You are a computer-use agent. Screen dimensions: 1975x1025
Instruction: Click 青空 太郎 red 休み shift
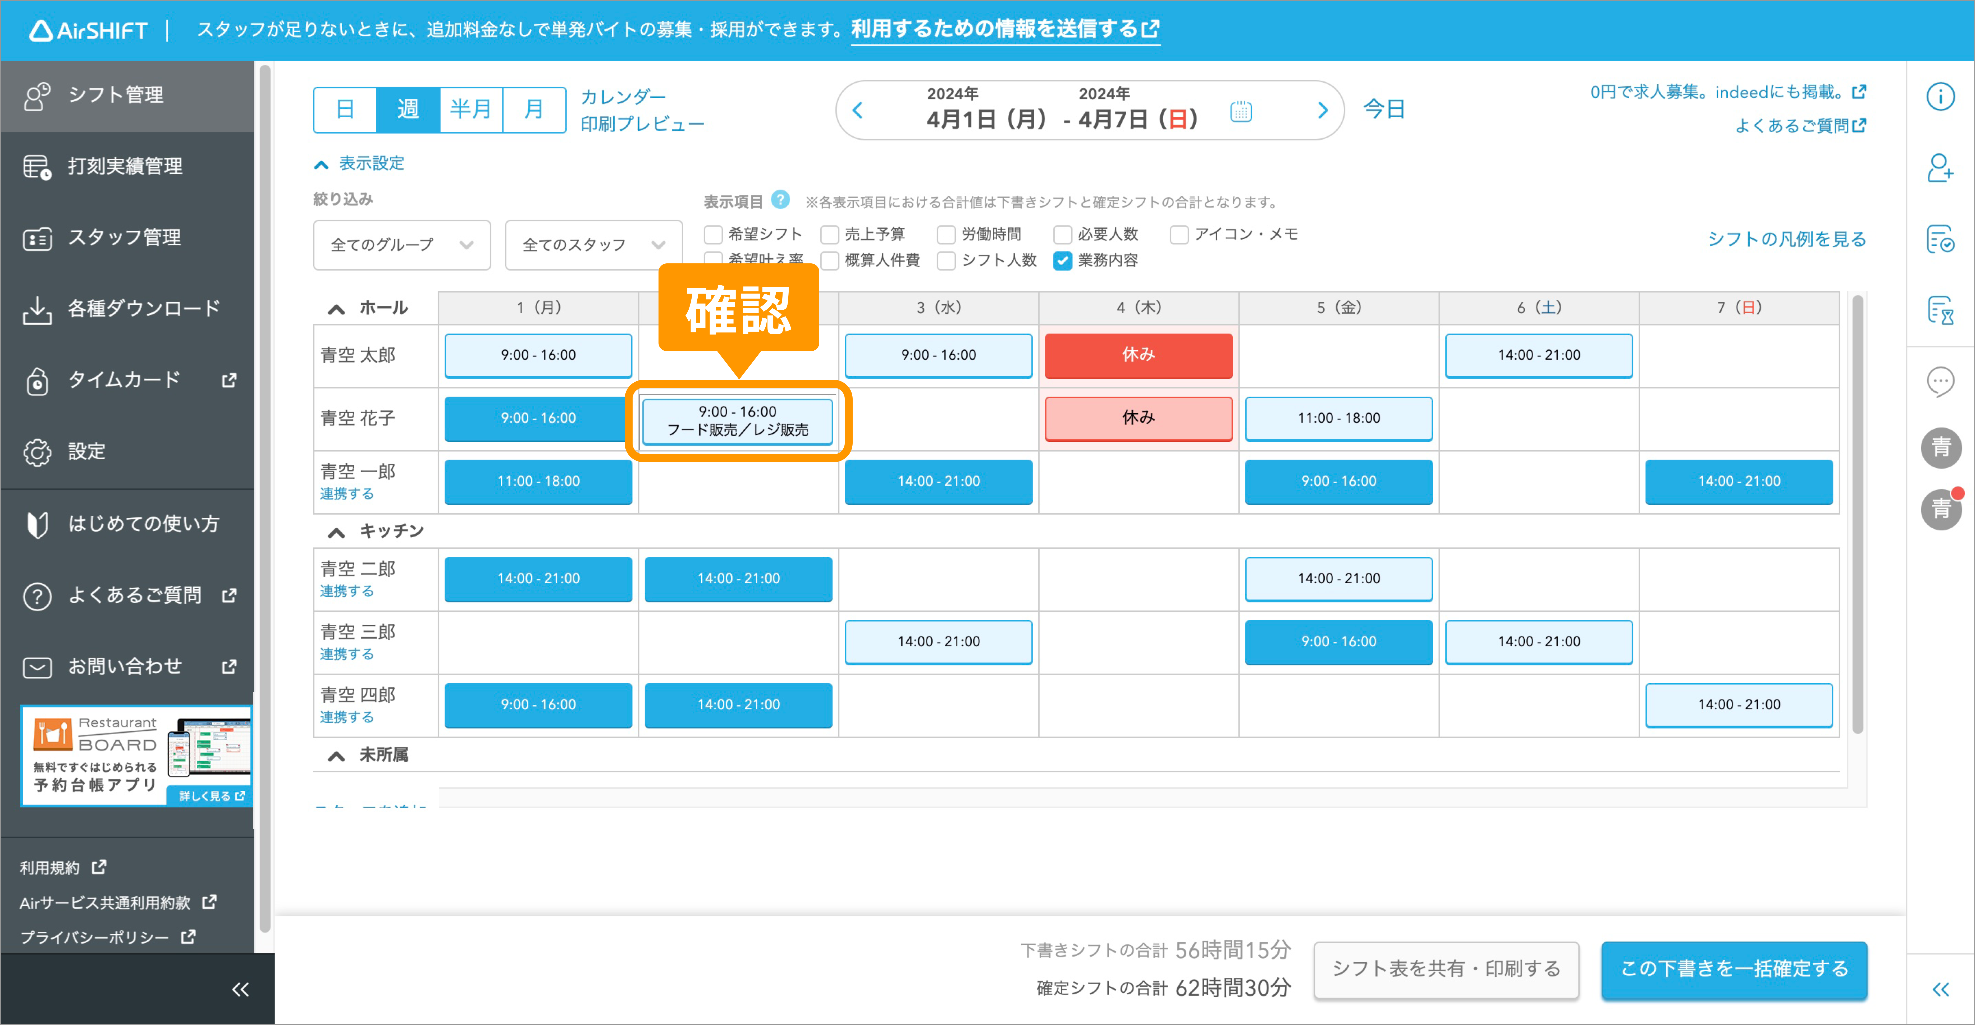[1139, 356]
